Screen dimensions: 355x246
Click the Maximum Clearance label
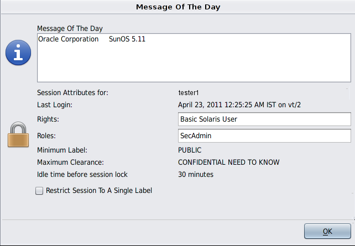point(70,163)
